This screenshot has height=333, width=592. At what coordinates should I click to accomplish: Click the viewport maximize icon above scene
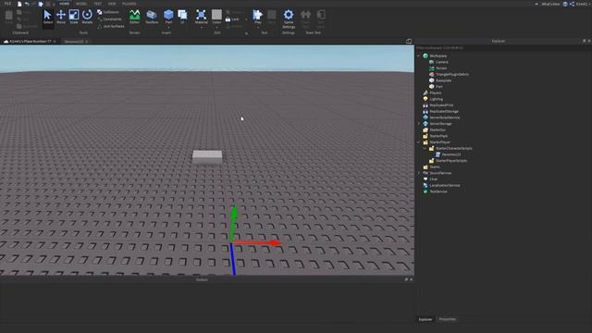pos(409,41)
